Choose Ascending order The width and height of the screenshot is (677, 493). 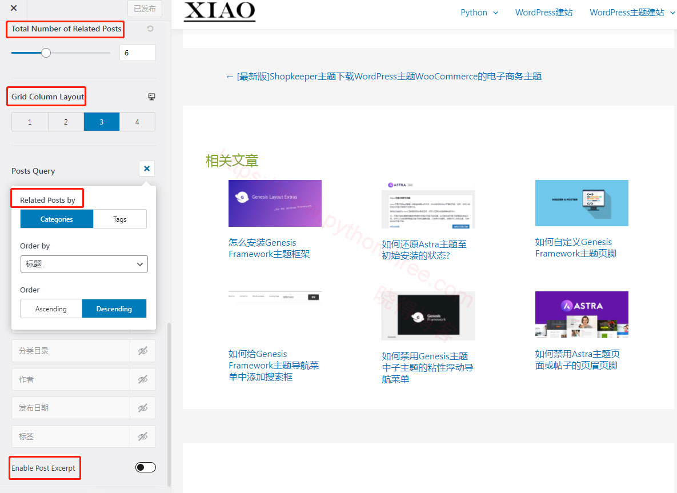51,308
